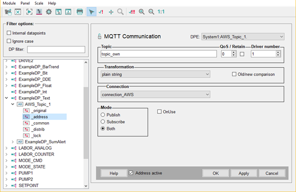Select the Publish mode radio button

[103, 115]
